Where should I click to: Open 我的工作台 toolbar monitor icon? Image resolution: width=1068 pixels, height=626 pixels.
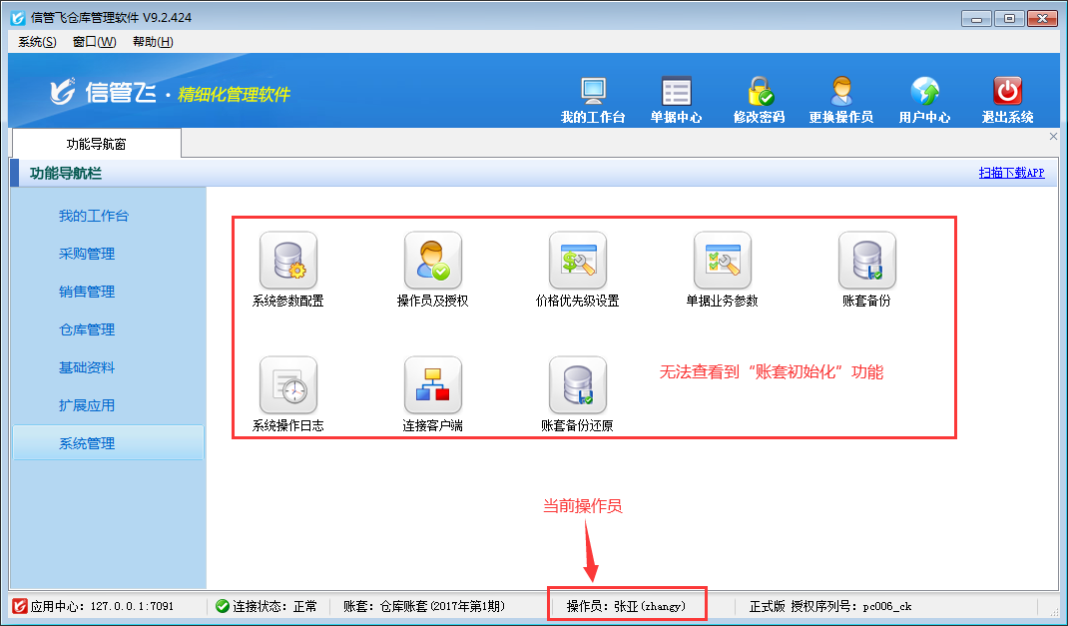[593, 92]
